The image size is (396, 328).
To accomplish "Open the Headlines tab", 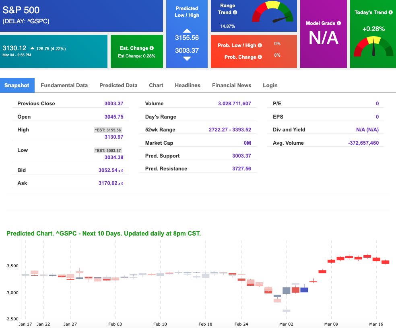I will pyautogui.click(x=188, y=85).
